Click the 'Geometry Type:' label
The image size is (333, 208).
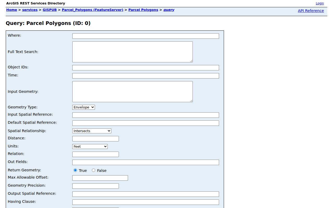[23, 107]
